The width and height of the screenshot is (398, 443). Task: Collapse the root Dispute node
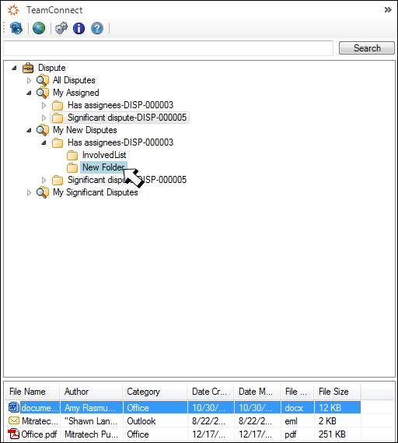[x=15, y=68]
